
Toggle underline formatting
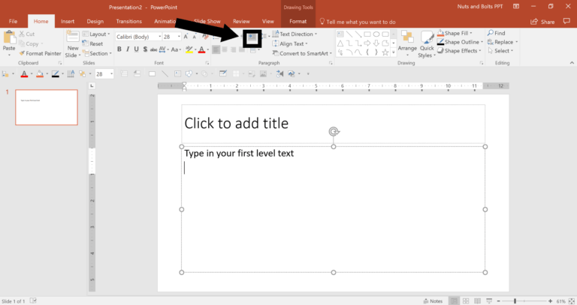pyautogui.click(x=137, y=49)
